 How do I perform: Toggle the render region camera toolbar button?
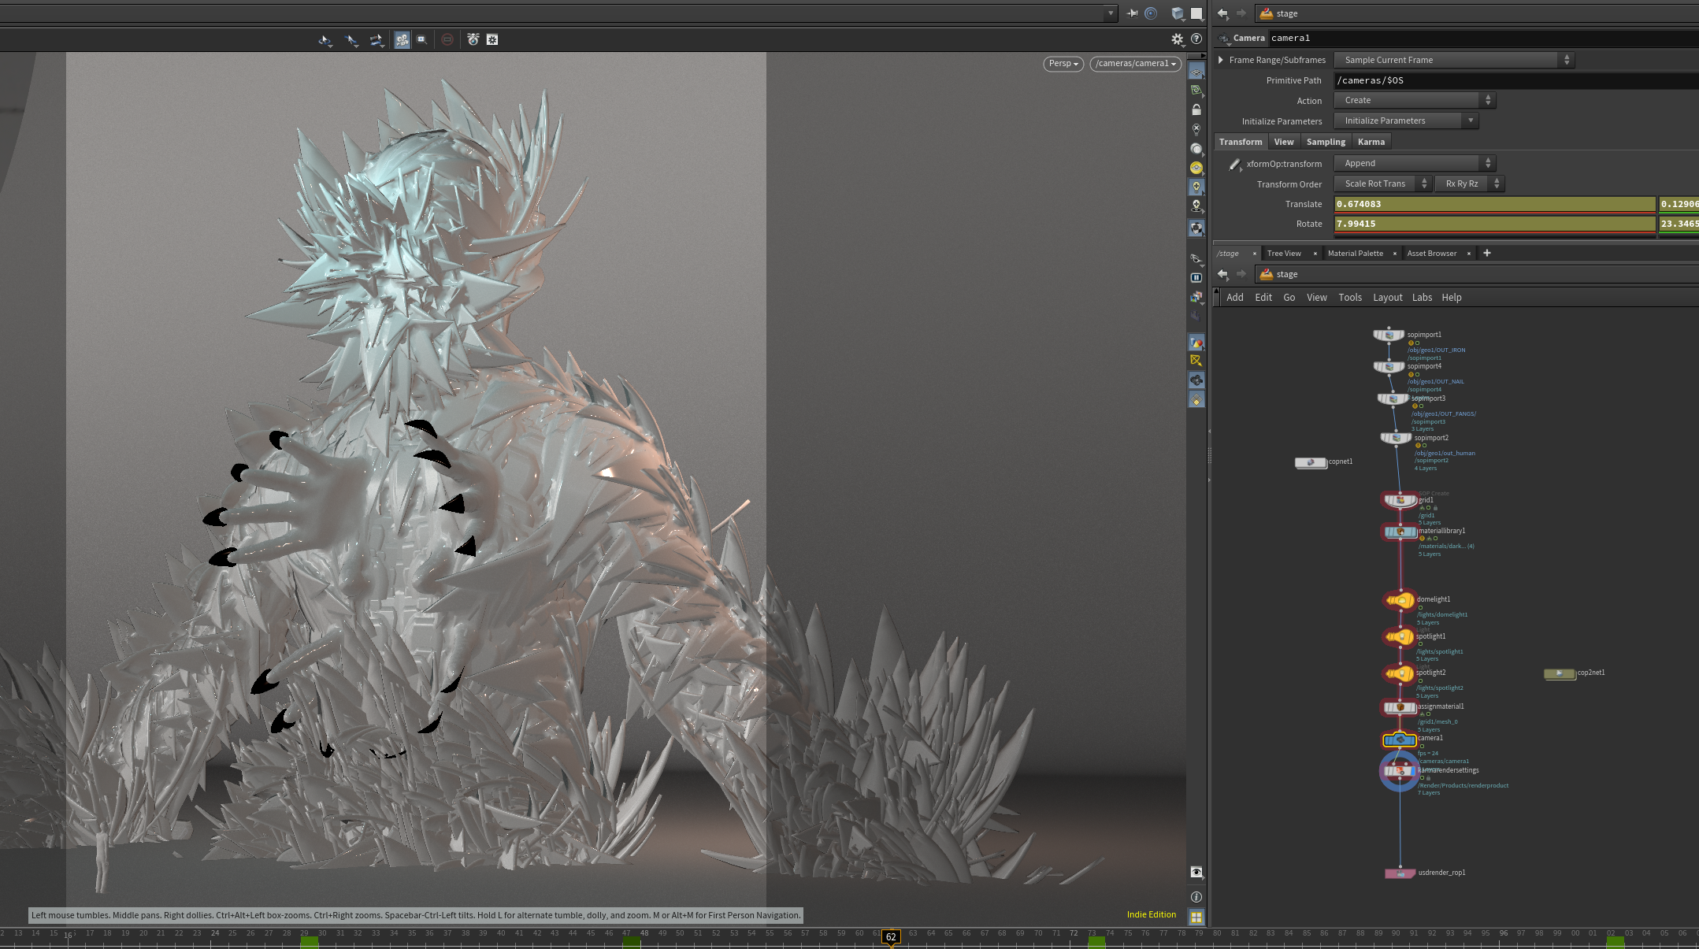(x=421, y=39)
